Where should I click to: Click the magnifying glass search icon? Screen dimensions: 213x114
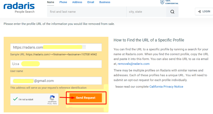point(172,12)
